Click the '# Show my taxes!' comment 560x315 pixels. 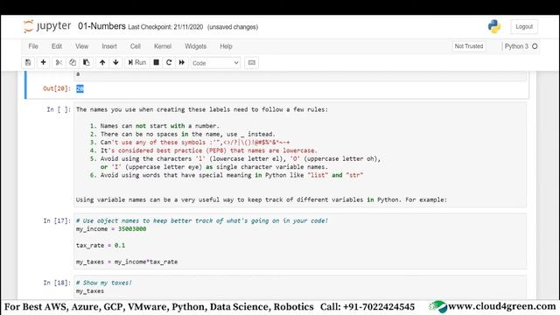pyautogui.click(x=103, y=283)
